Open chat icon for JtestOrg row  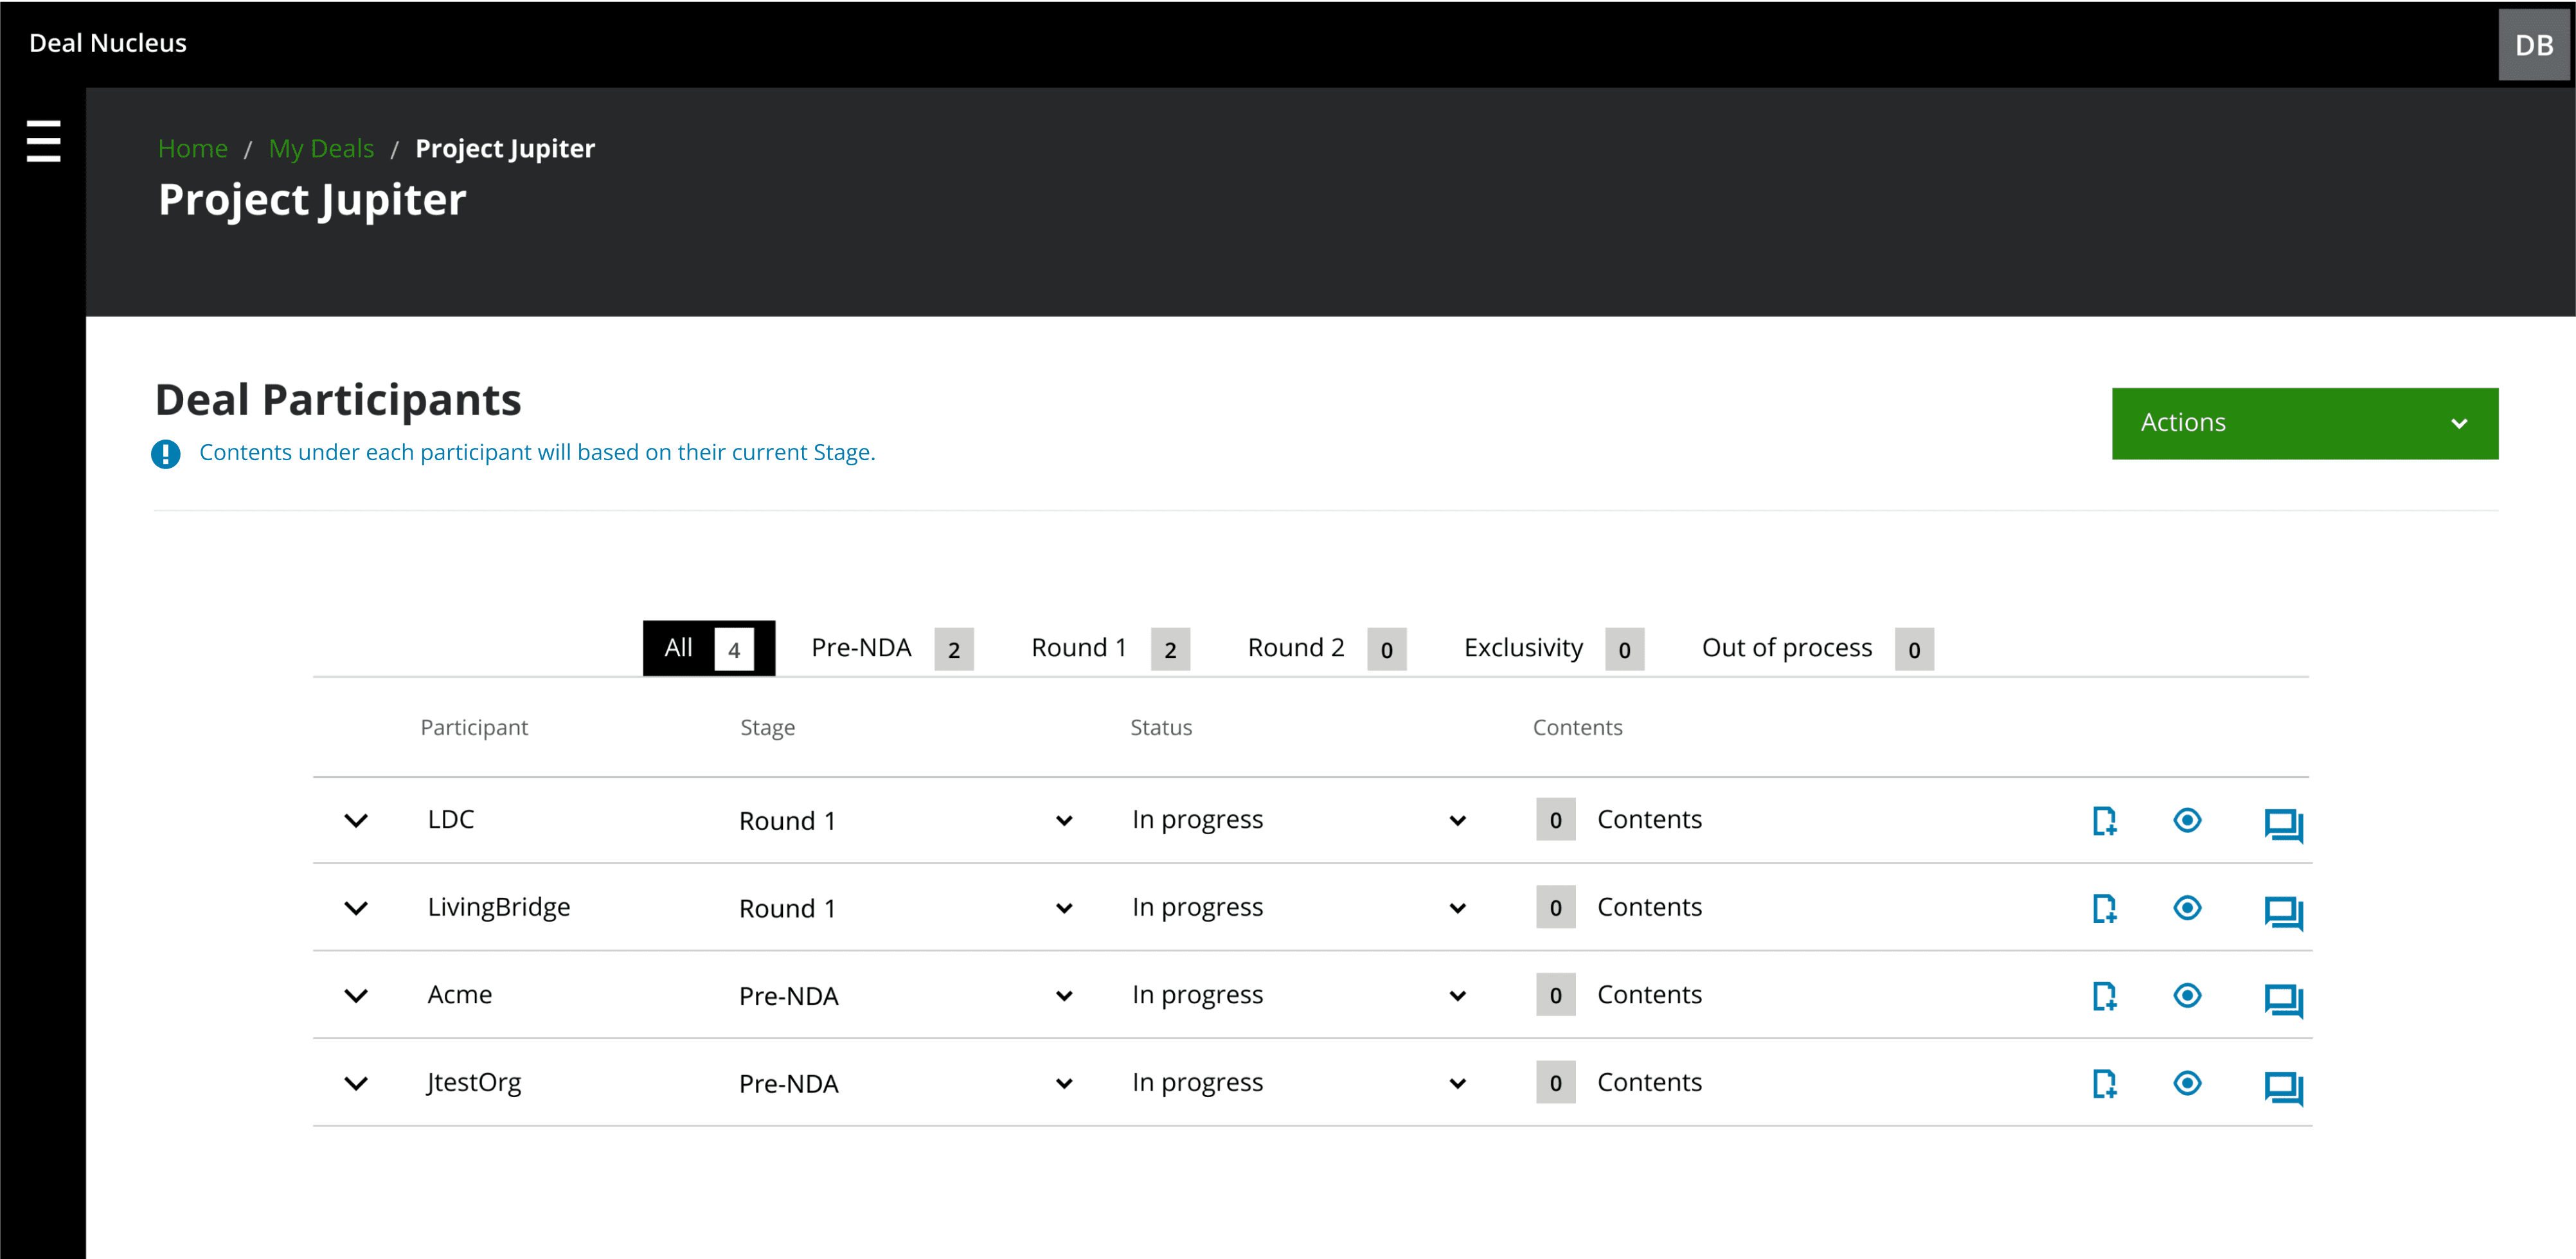coord(2283,1086)
